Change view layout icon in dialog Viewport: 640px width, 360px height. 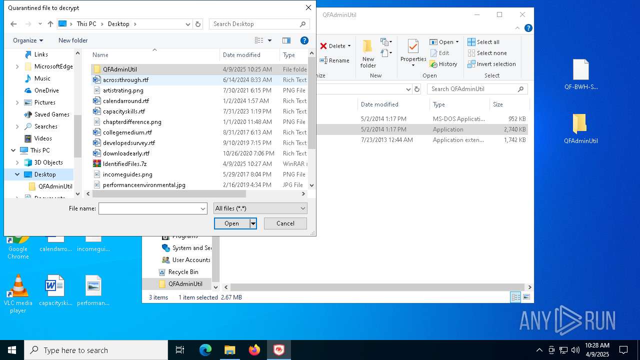(259, 40)
